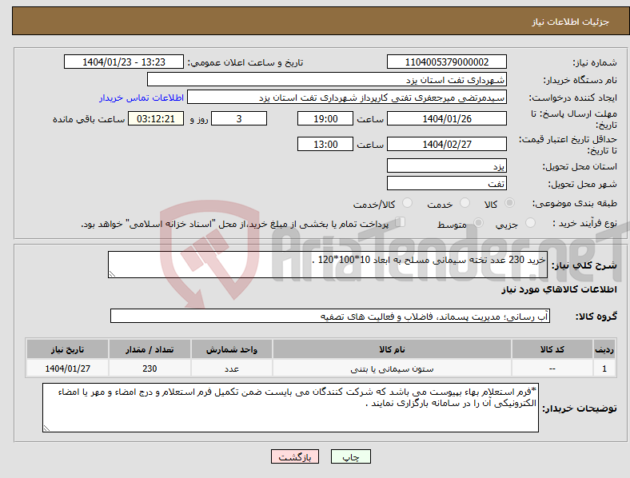Toggle the اسناد خزانه اسلامی payment checkbox
The height and width of the screenshot is (478, 630).
tap(401, 222)
